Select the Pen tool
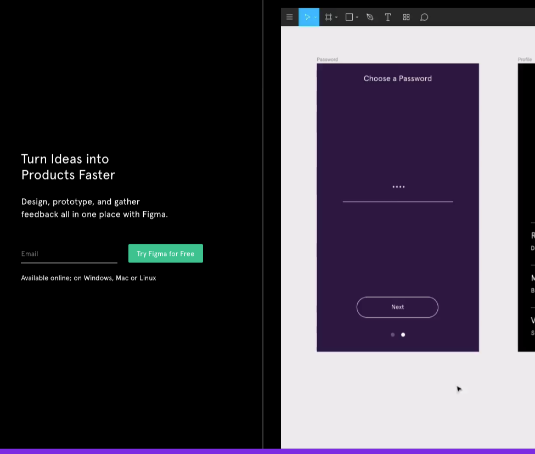 [370, 17]
